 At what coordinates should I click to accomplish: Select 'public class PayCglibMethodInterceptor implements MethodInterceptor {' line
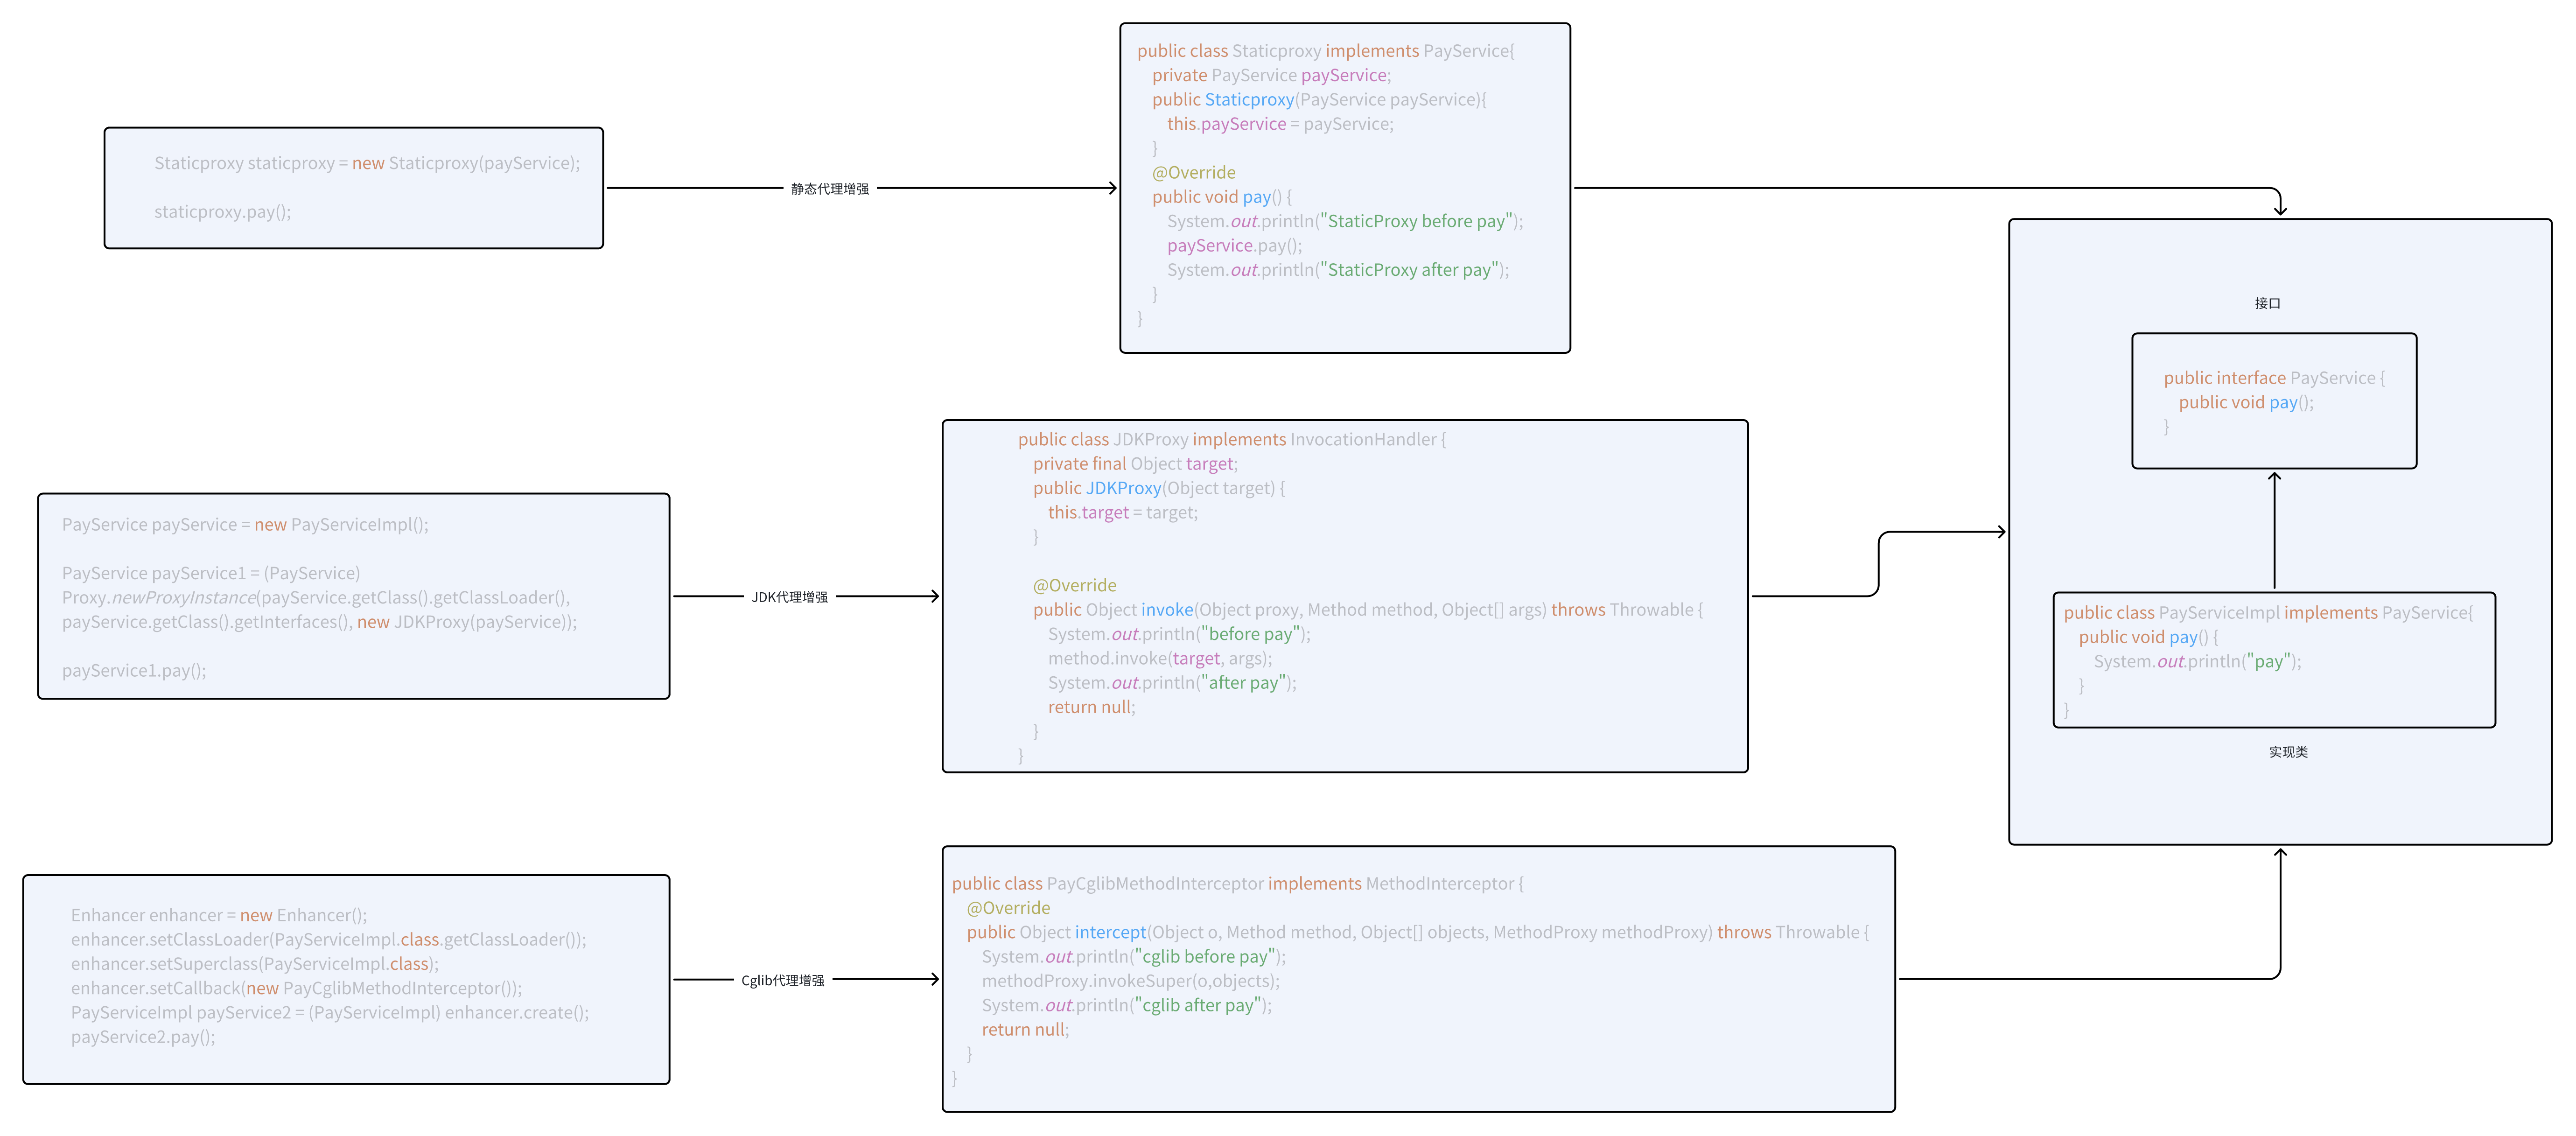(x=1238, y=884)
